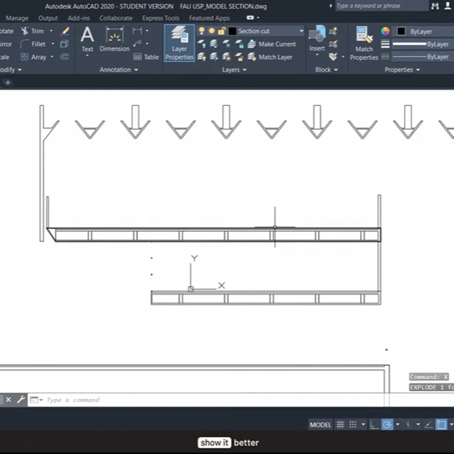Insert a Table
Viewport: 454px width, 454px height.
point(146,57)
